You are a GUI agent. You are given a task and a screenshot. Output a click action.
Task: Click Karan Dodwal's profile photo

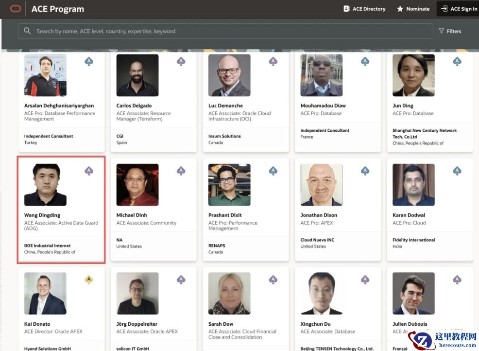point(413,185)
